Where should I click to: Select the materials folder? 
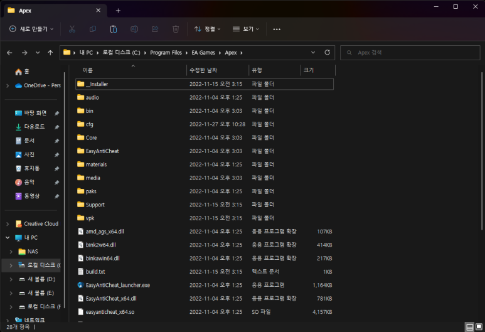coord(96,164)
